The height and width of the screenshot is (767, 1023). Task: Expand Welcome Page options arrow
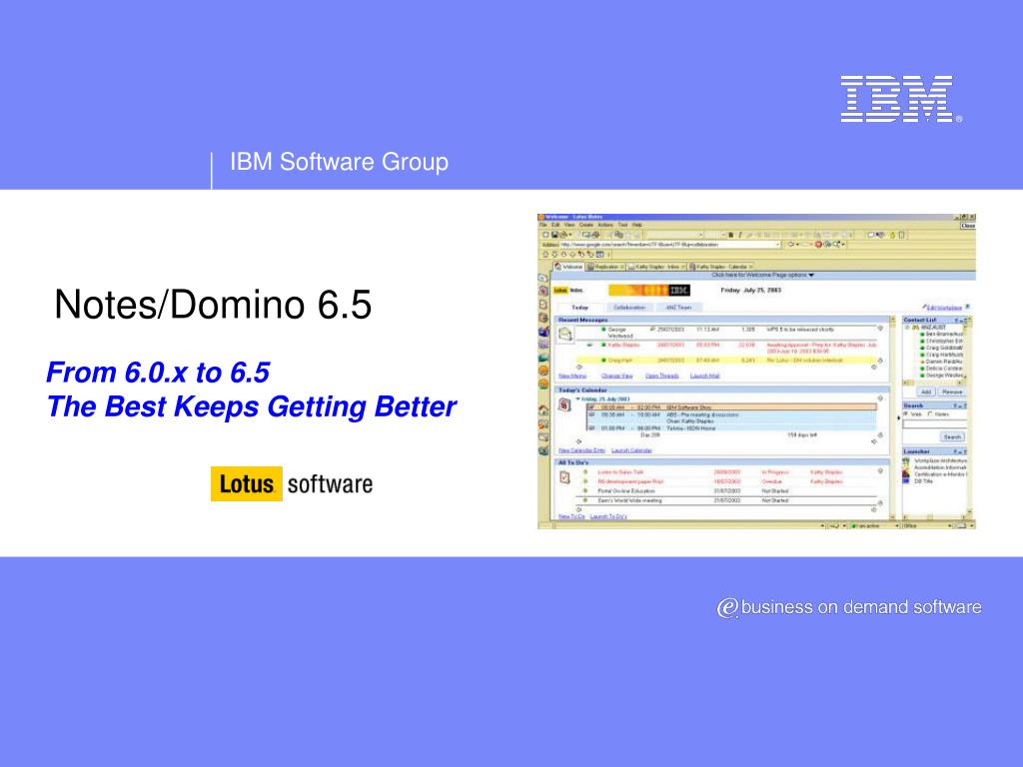point(811,275)
